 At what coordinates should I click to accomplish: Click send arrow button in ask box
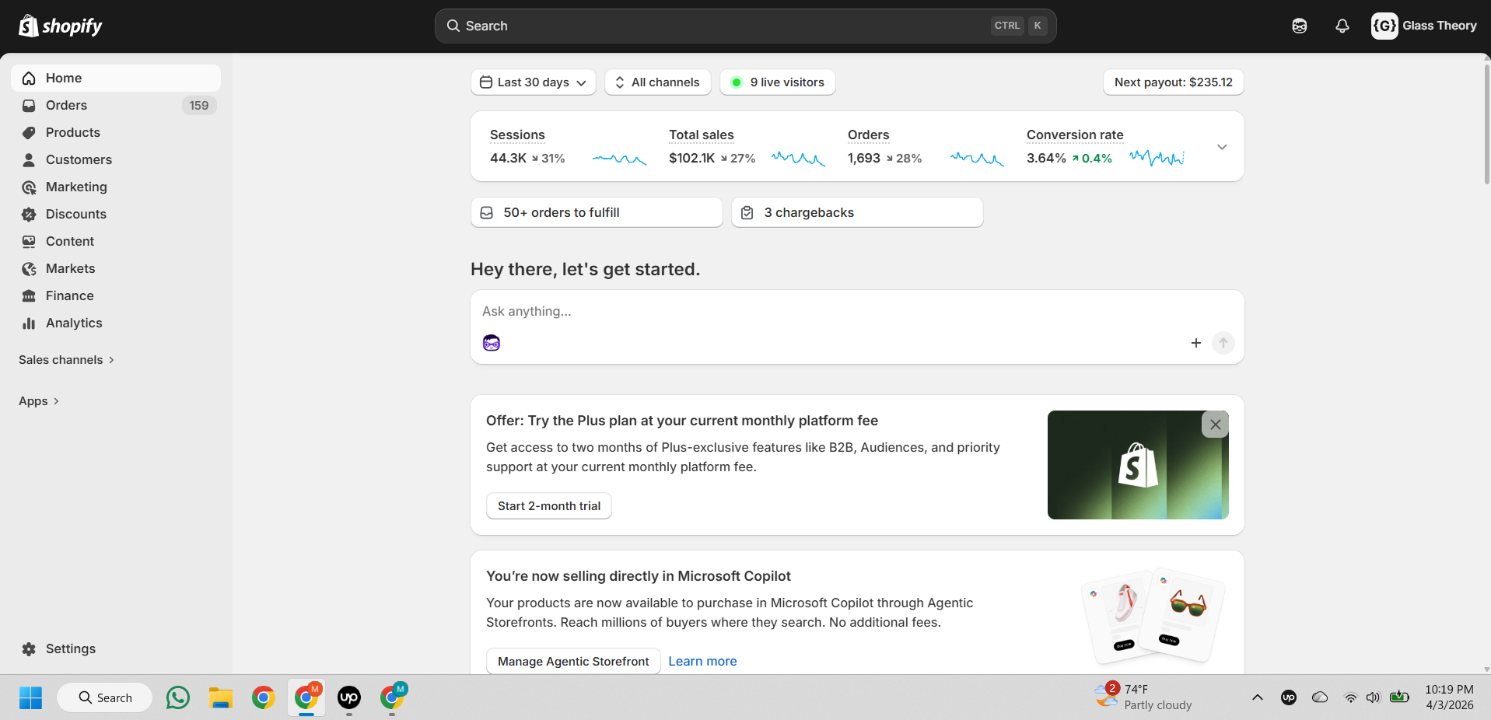[x=1223, y=343]
